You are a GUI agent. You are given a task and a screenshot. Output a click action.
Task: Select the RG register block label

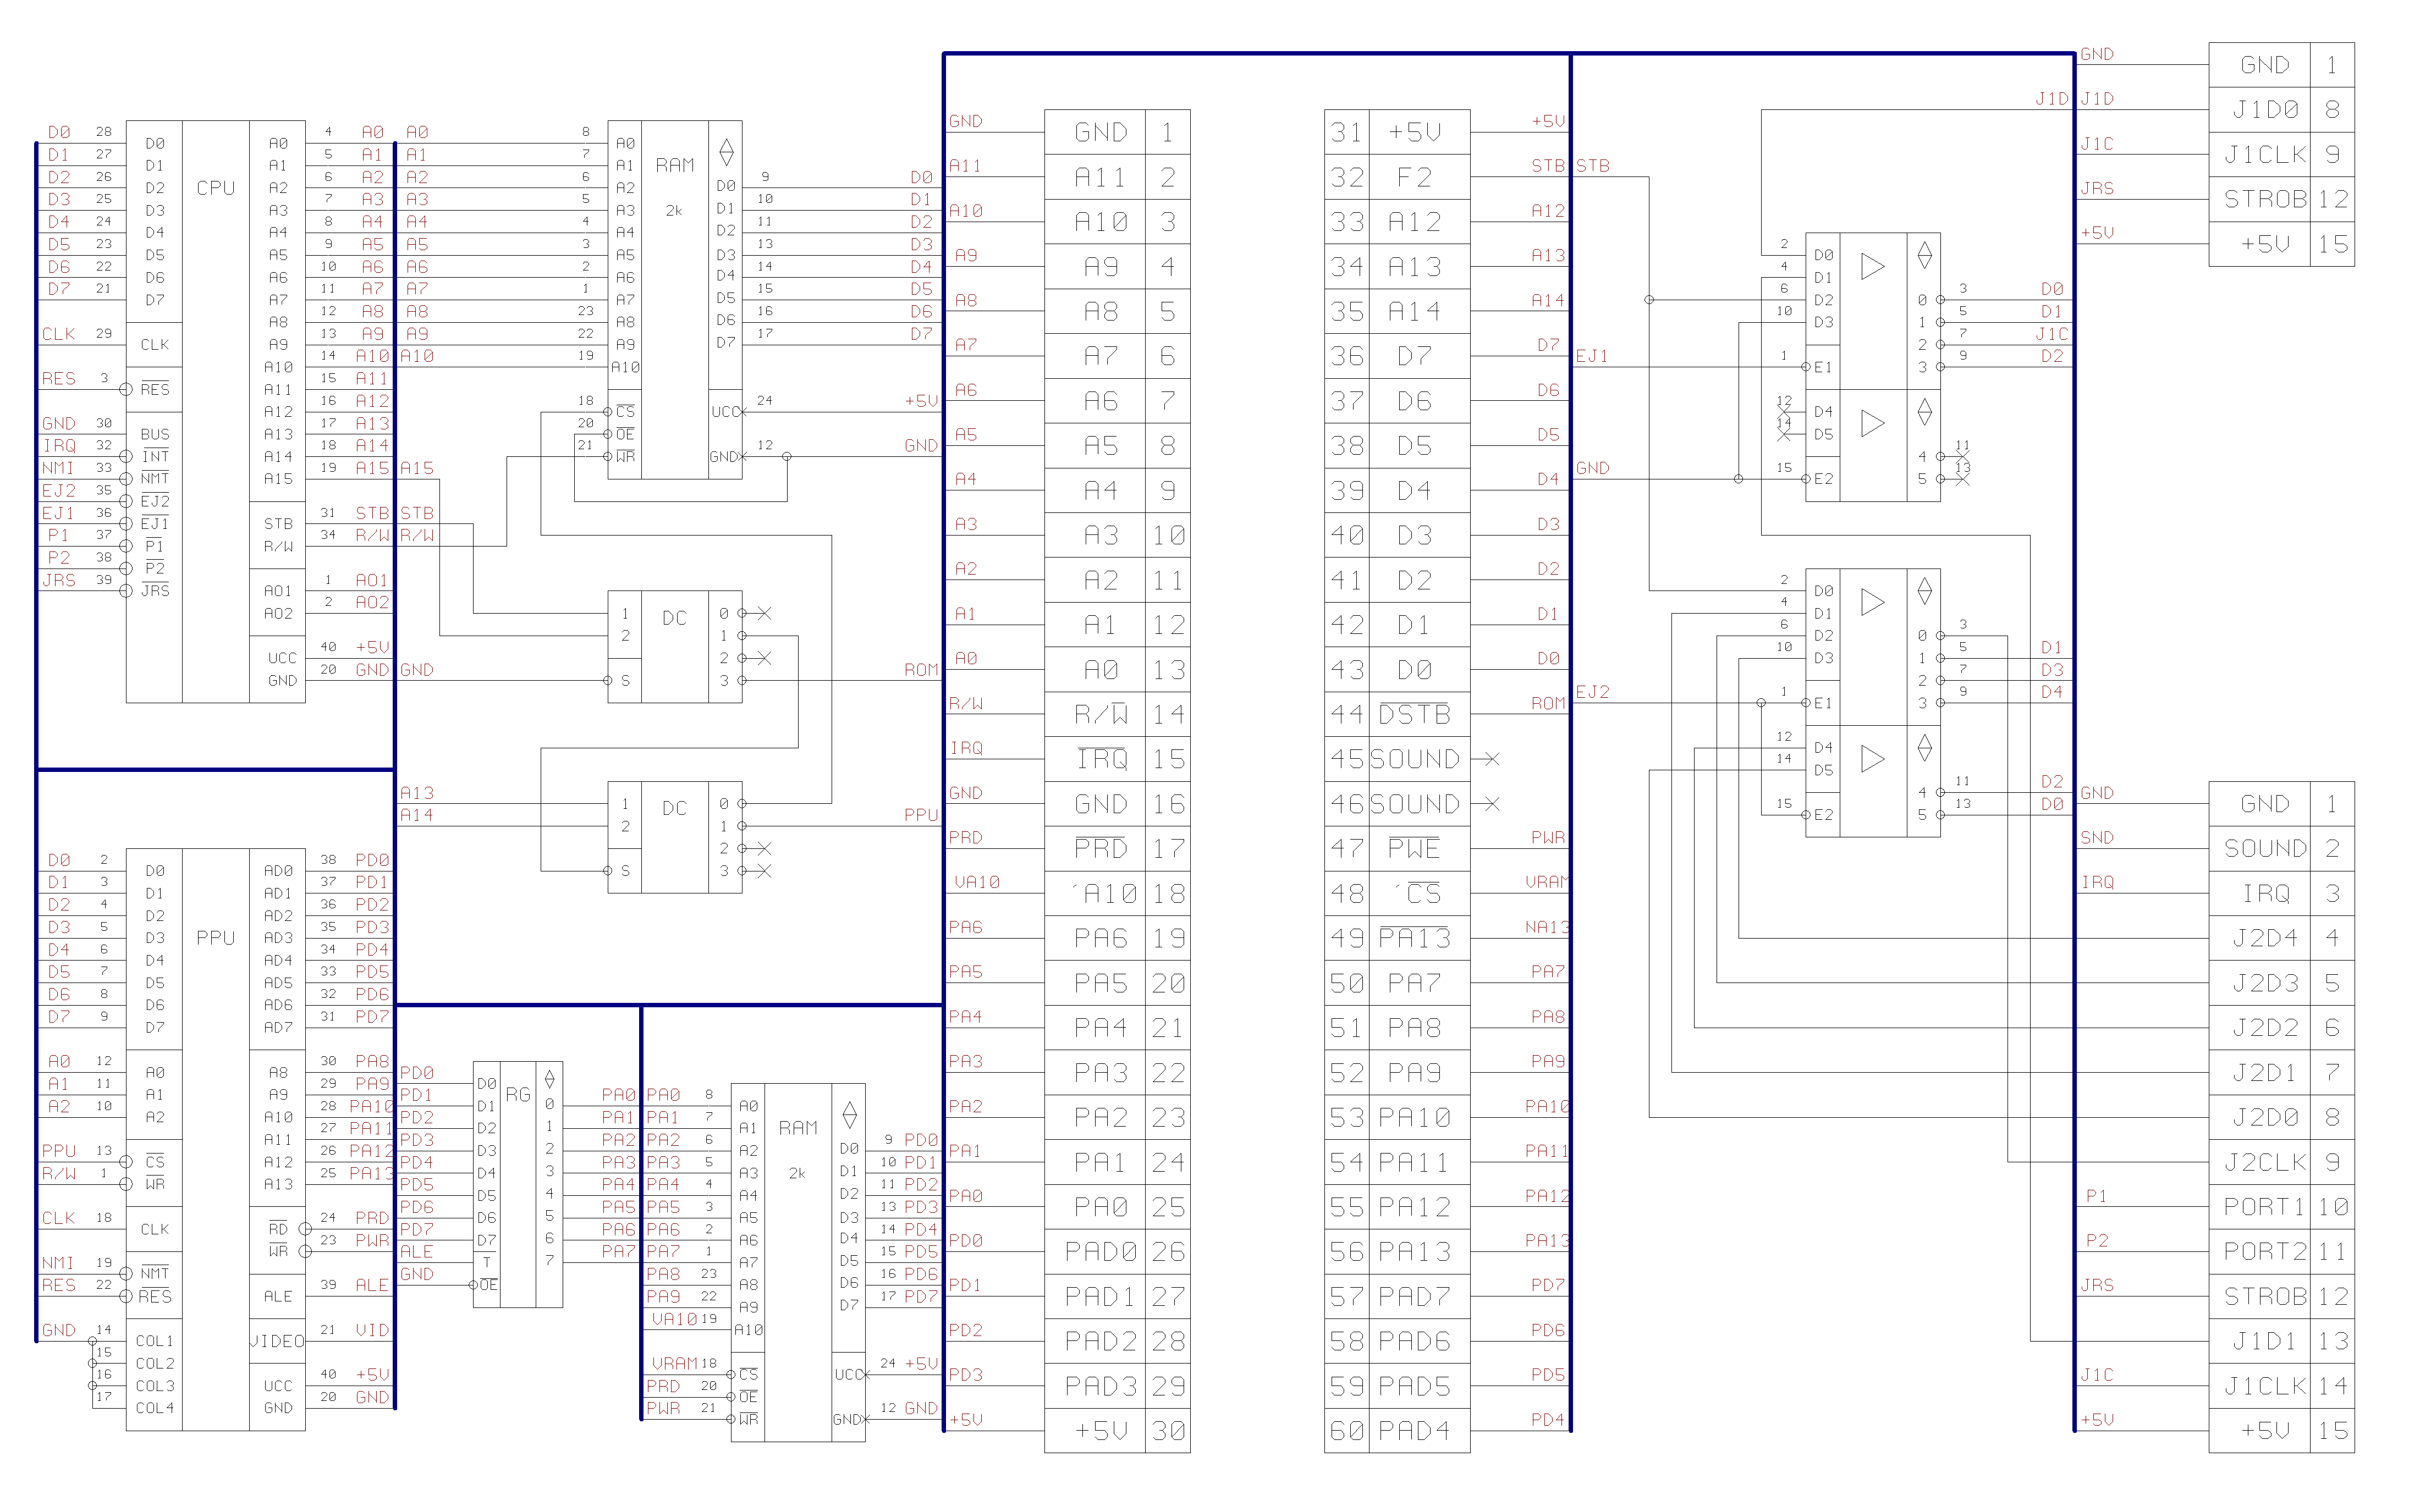[517, 1094]
